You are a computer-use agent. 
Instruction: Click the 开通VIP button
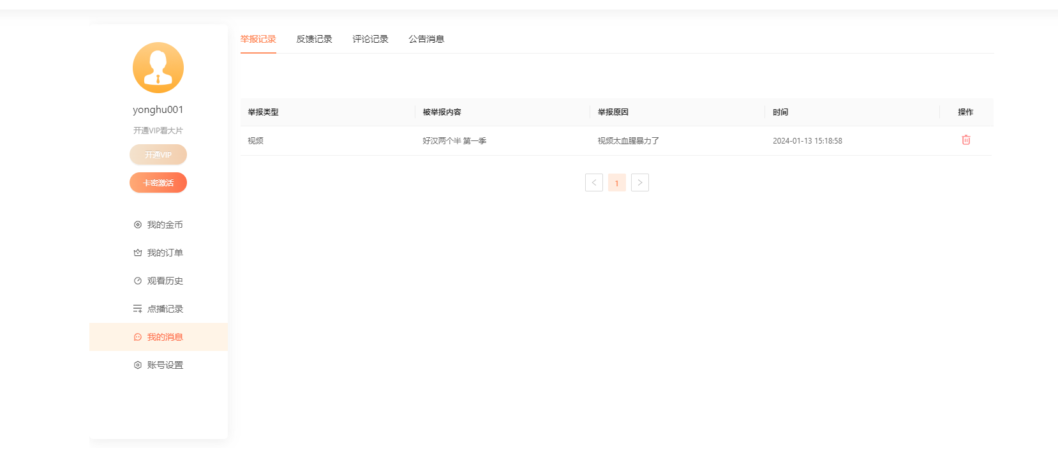point(158,154)
